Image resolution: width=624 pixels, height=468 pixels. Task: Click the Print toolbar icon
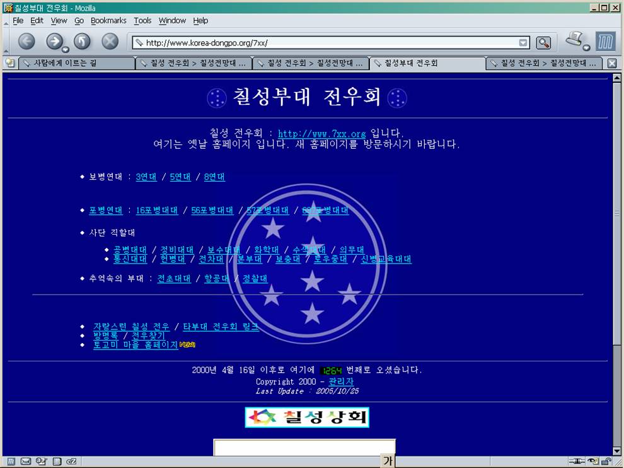(x=574, y=40)
